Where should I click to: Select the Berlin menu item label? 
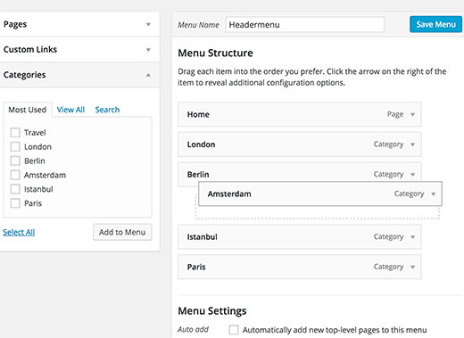coord(198,175)
